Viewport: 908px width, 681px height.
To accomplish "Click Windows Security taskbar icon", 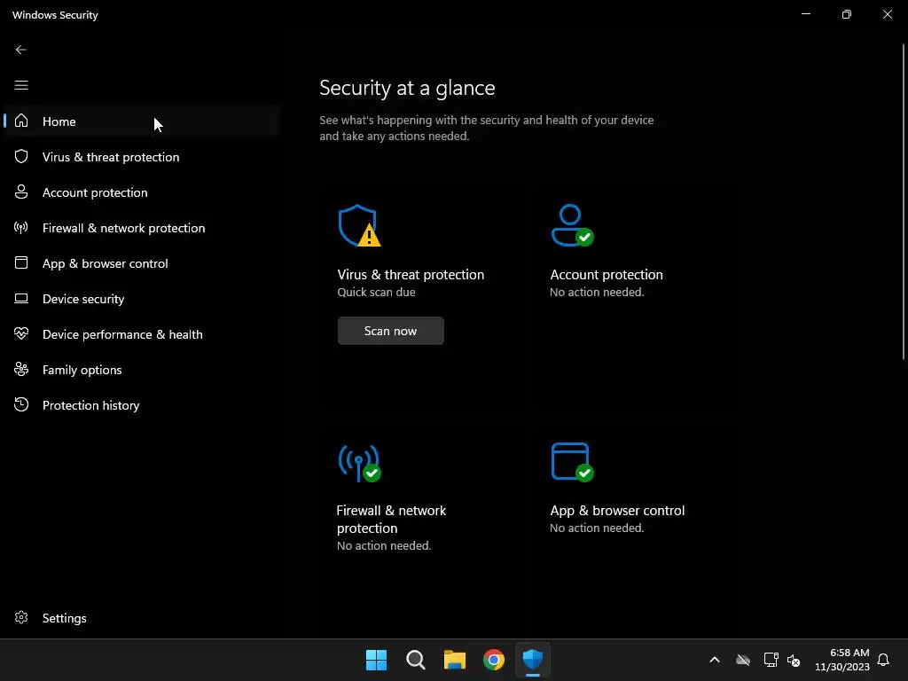I will [x=533, y=660].
